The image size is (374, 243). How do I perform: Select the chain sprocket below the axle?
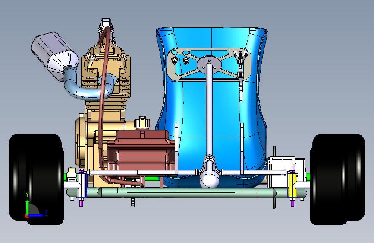132,202
